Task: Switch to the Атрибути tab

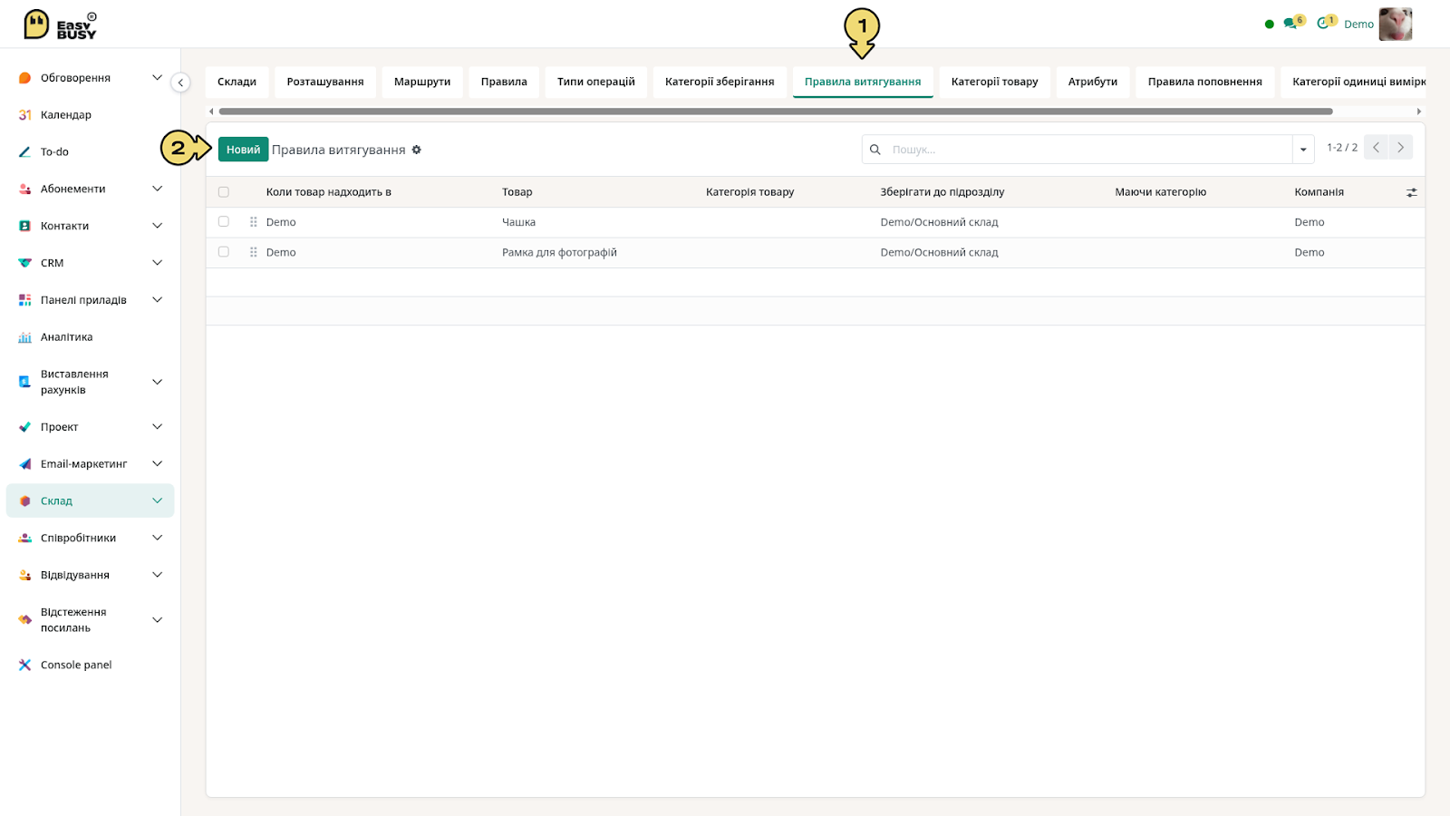Action: click(1093, 82)
